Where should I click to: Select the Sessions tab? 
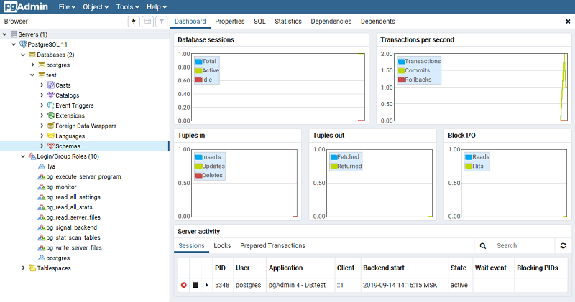point(191,245)
